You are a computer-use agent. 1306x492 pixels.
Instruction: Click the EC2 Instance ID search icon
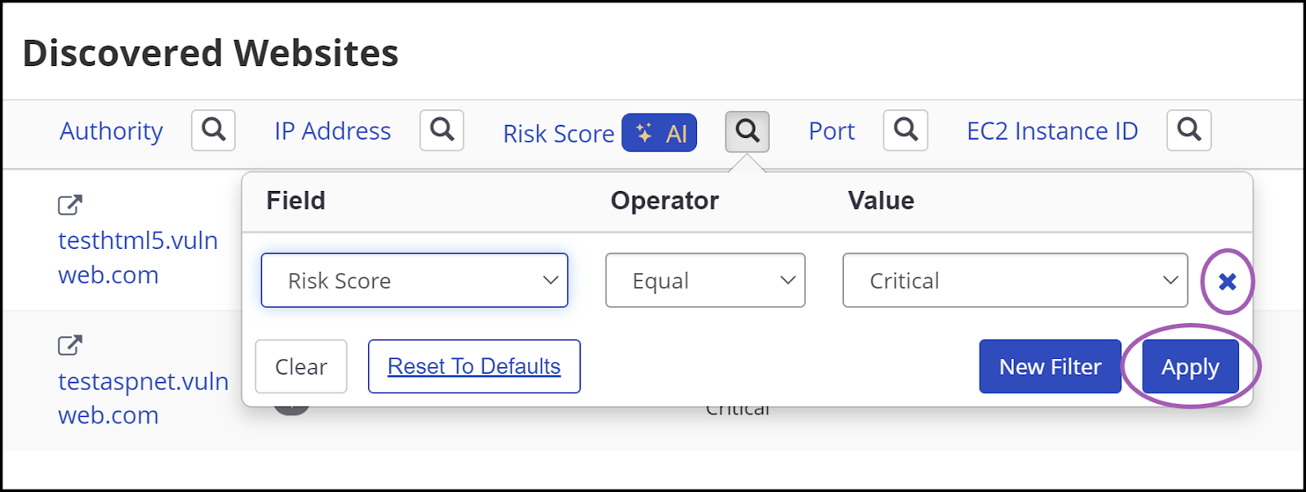(x=1188, y=131)
